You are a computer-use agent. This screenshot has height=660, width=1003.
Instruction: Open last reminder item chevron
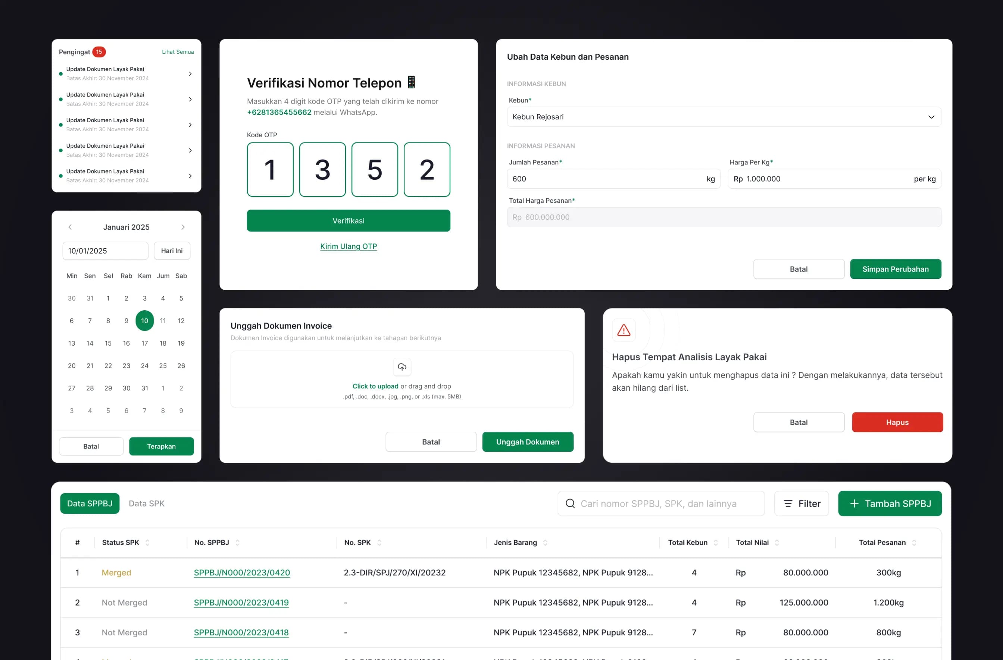pos(190,176)
